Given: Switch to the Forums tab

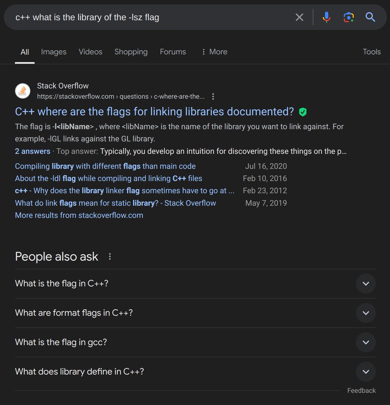Looking at the screenshot, I should 173,52.
